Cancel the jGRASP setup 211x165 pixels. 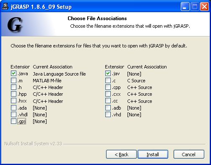[189, 155]
